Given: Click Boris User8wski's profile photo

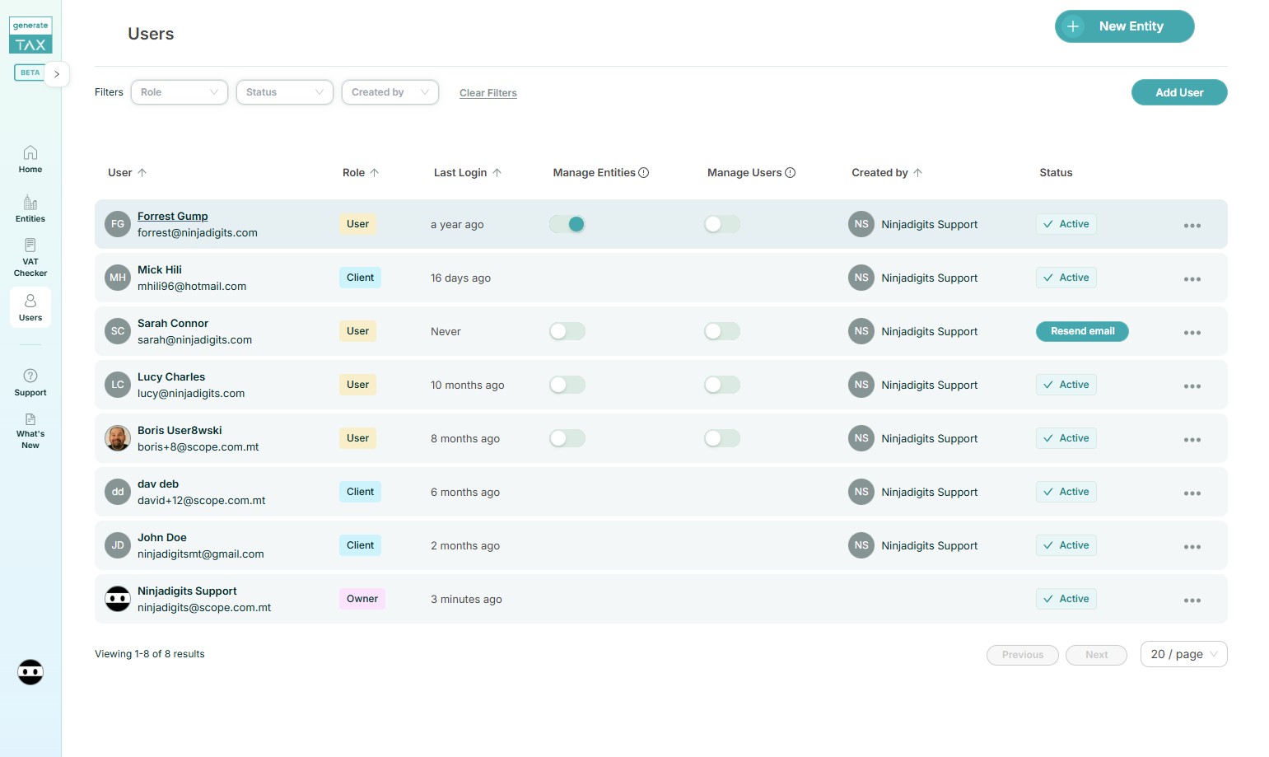Looking at the screenshot, I should [x=118, y=438].
